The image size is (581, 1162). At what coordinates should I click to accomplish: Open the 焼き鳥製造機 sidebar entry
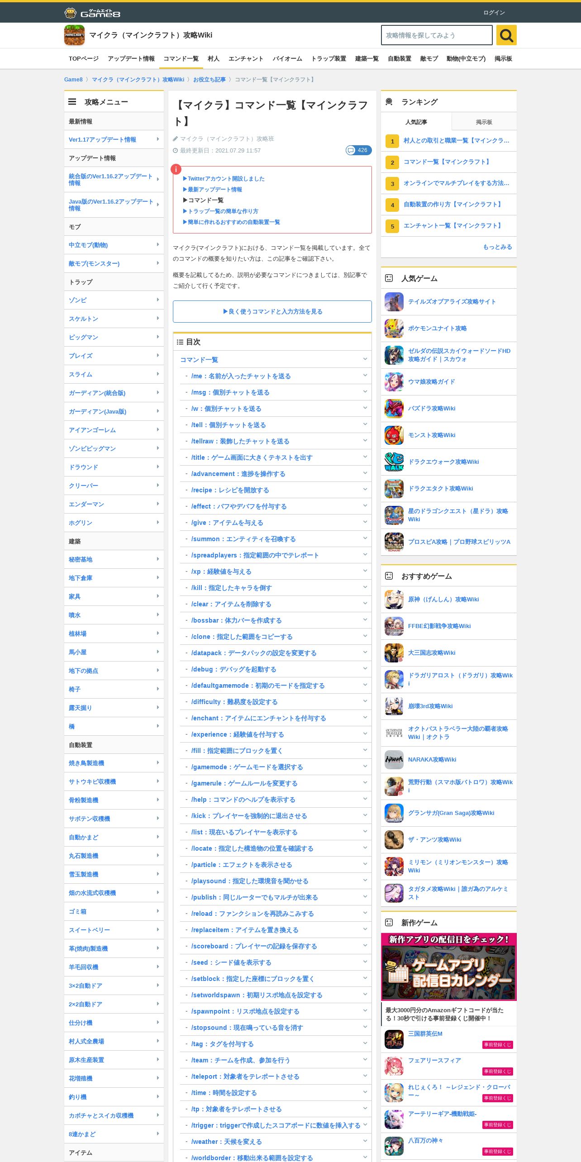(114, 763)
